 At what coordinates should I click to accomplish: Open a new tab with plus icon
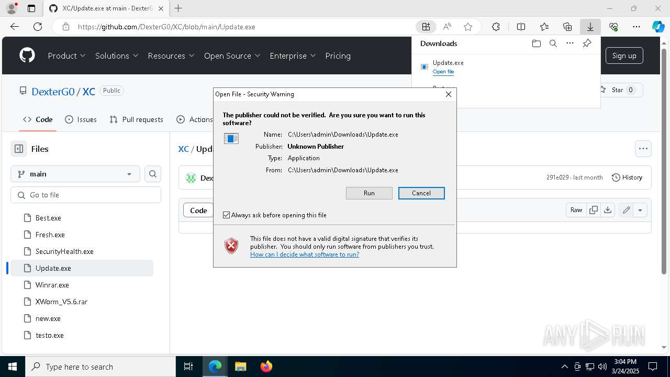(x=178, y=8)
